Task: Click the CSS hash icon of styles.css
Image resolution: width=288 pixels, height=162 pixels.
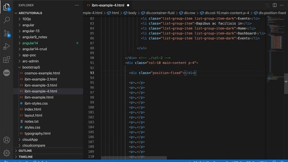Action: pos(21,127)
